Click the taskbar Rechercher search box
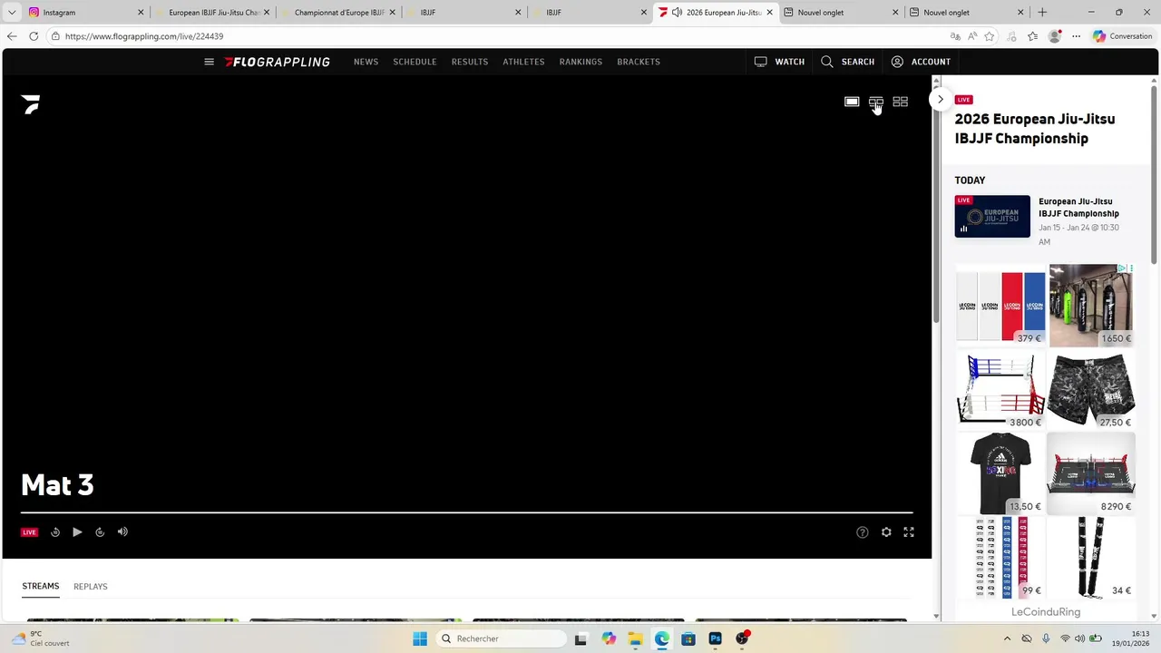 (502, 638)
